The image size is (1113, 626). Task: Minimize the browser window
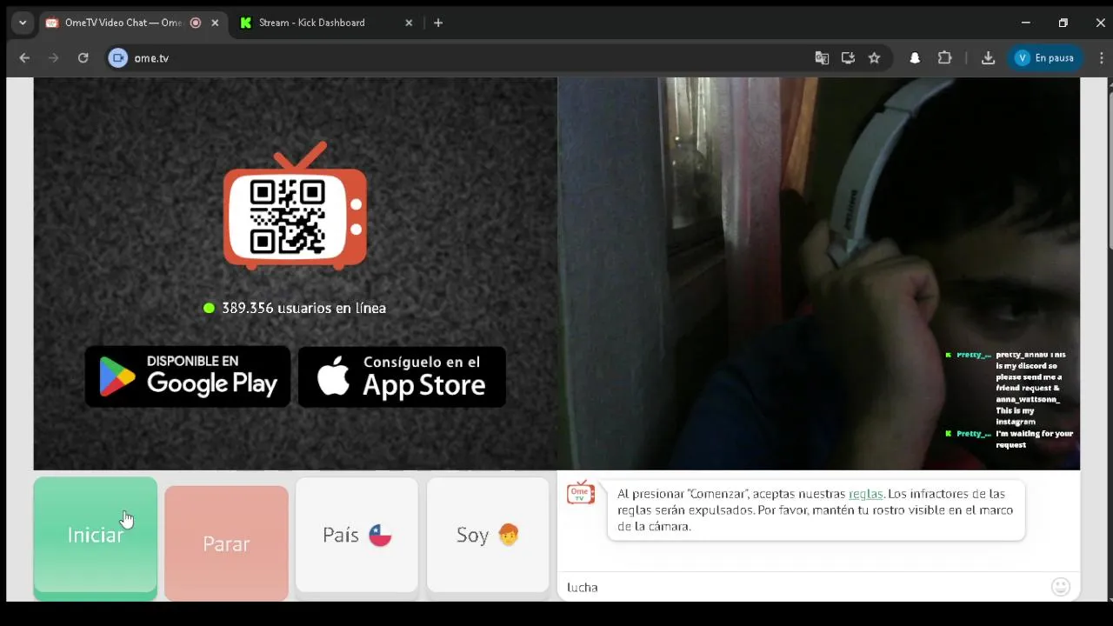click(1026, 23)
